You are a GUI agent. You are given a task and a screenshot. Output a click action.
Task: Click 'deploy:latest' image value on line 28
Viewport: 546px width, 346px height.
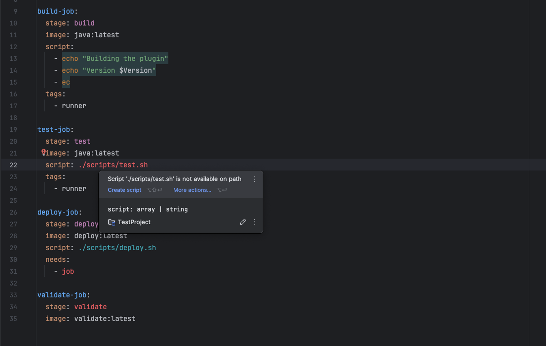101,236
